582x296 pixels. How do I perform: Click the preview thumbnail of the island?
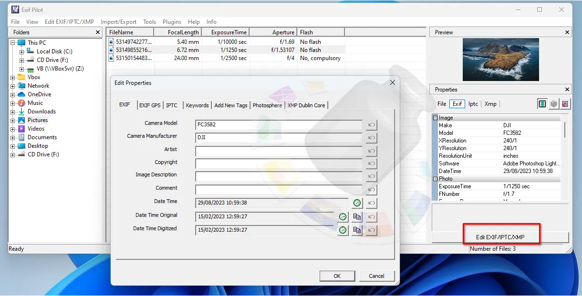(501, 60)
